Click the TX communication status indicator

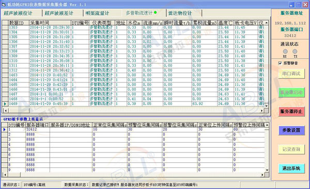pos(295,51)
